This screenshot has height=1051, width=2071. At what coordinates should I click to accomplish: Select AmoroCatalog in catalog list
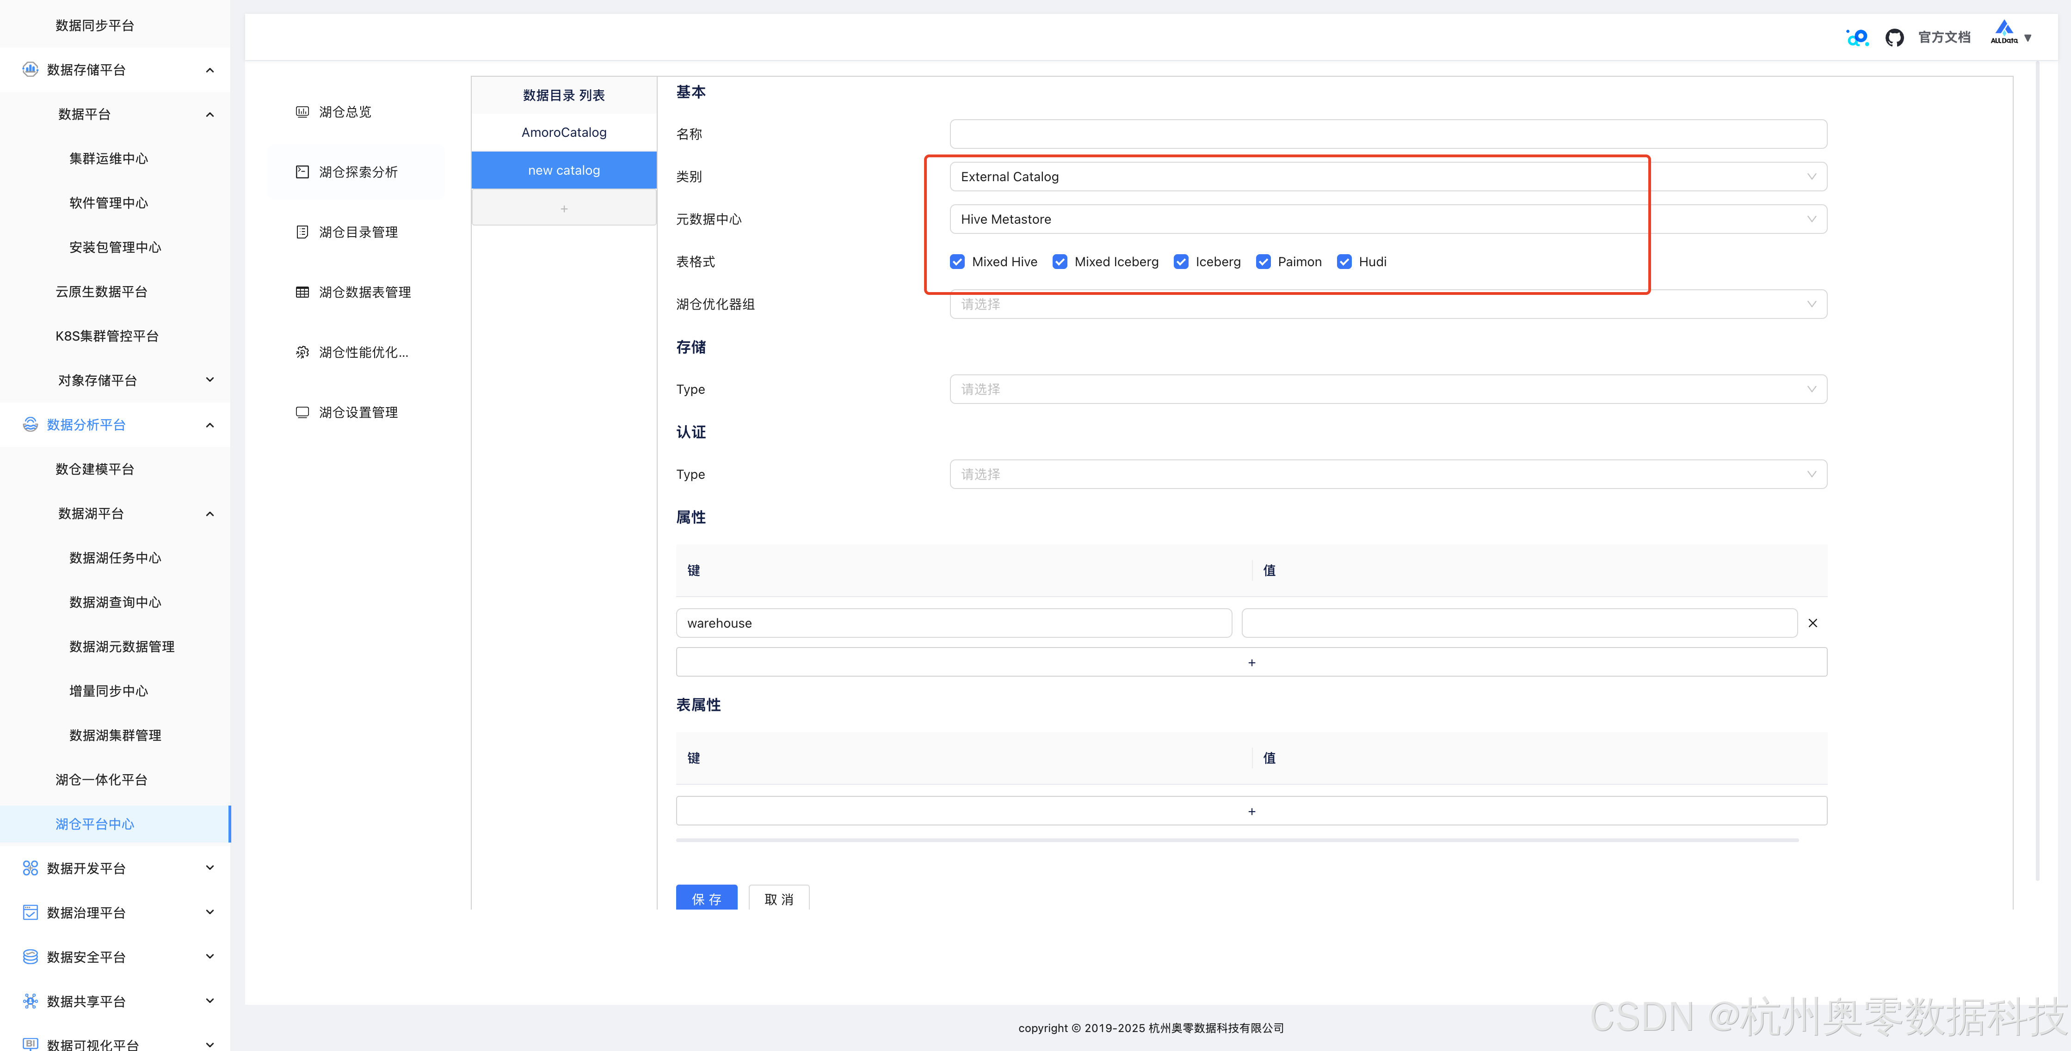[x=564, y=133]
